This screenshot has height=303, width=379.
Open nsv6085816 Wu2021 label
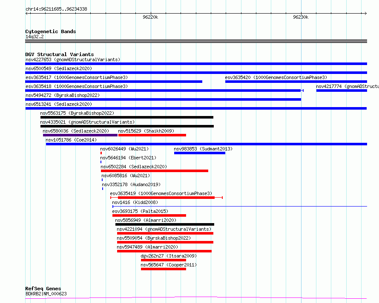(126, 176)
